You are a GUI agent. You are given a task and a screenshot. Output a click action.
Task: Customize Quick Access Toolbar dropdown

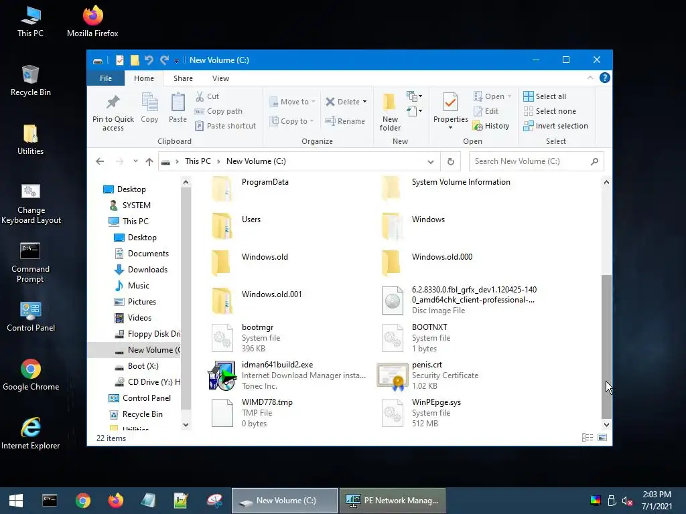pyautogui.click(x=176, y=61)
